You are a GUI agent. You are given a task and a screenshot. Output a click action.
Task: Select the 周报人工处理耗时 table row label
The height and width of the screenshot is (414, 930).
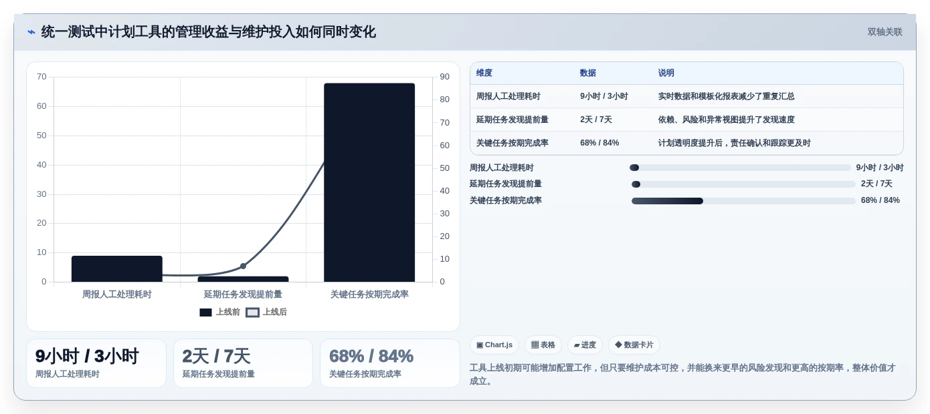[x=508, y=96]
